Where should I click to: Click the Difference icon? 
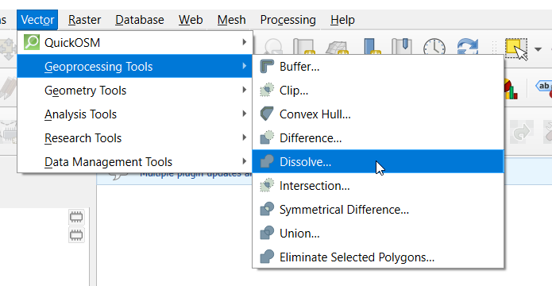pyautogui.click(x=267, y=137)
